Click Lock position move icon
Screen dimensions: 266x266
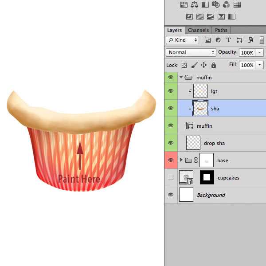[x=203, y=65]
